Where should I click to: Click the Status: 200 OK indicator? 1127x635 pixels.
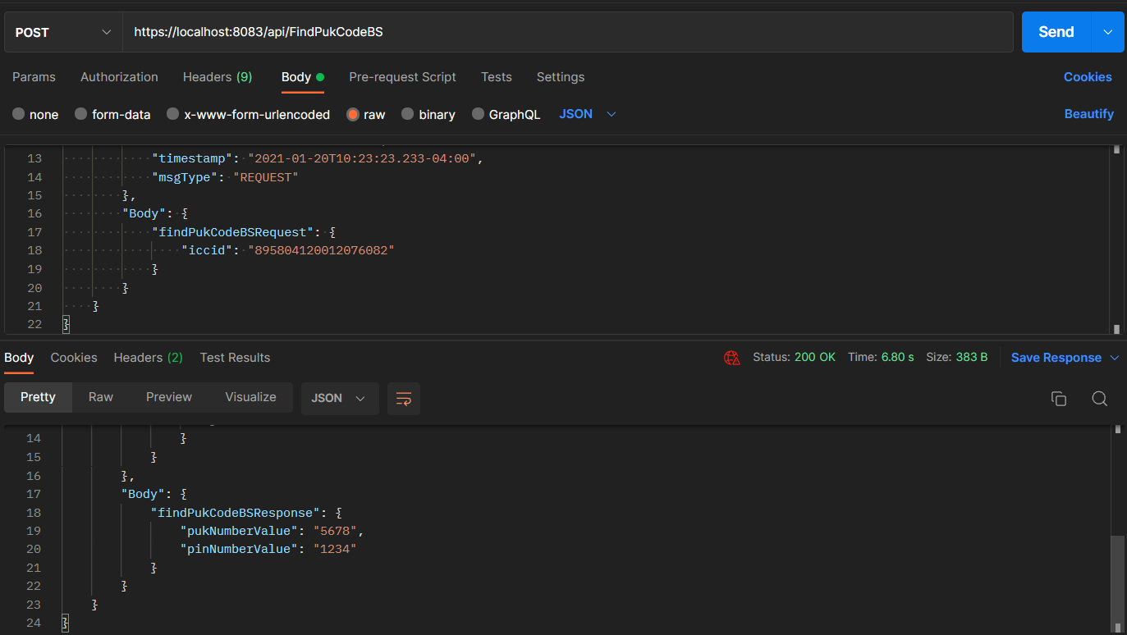click(x=794, y=358)
